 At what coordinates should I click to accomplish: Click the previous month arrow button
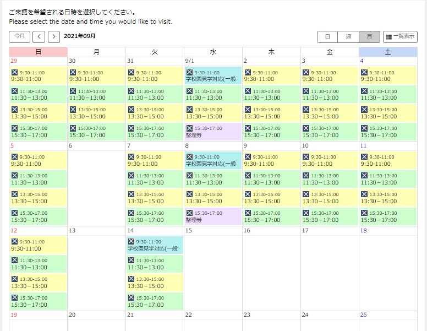[39, 36]
